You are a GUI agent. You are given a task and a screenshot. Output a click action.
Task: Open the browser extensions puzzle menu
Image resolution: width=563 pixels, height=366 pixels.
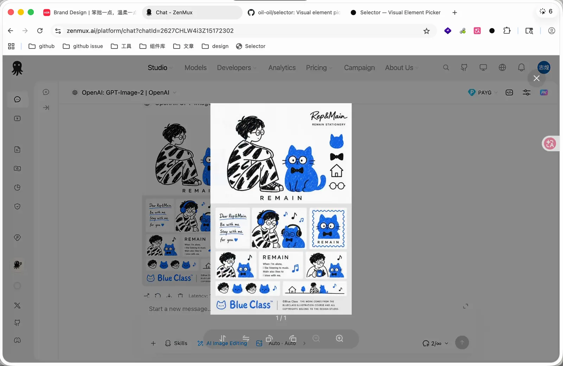(507, 31)
